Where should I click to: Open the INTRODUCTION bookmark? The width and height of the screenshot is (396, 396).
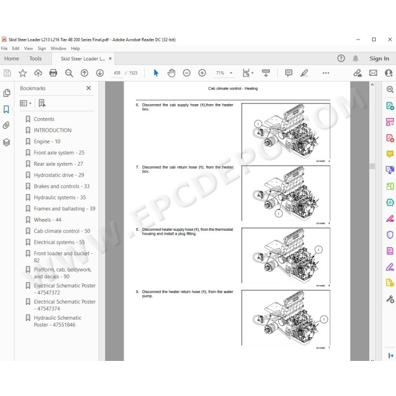(x=53, y=130)
